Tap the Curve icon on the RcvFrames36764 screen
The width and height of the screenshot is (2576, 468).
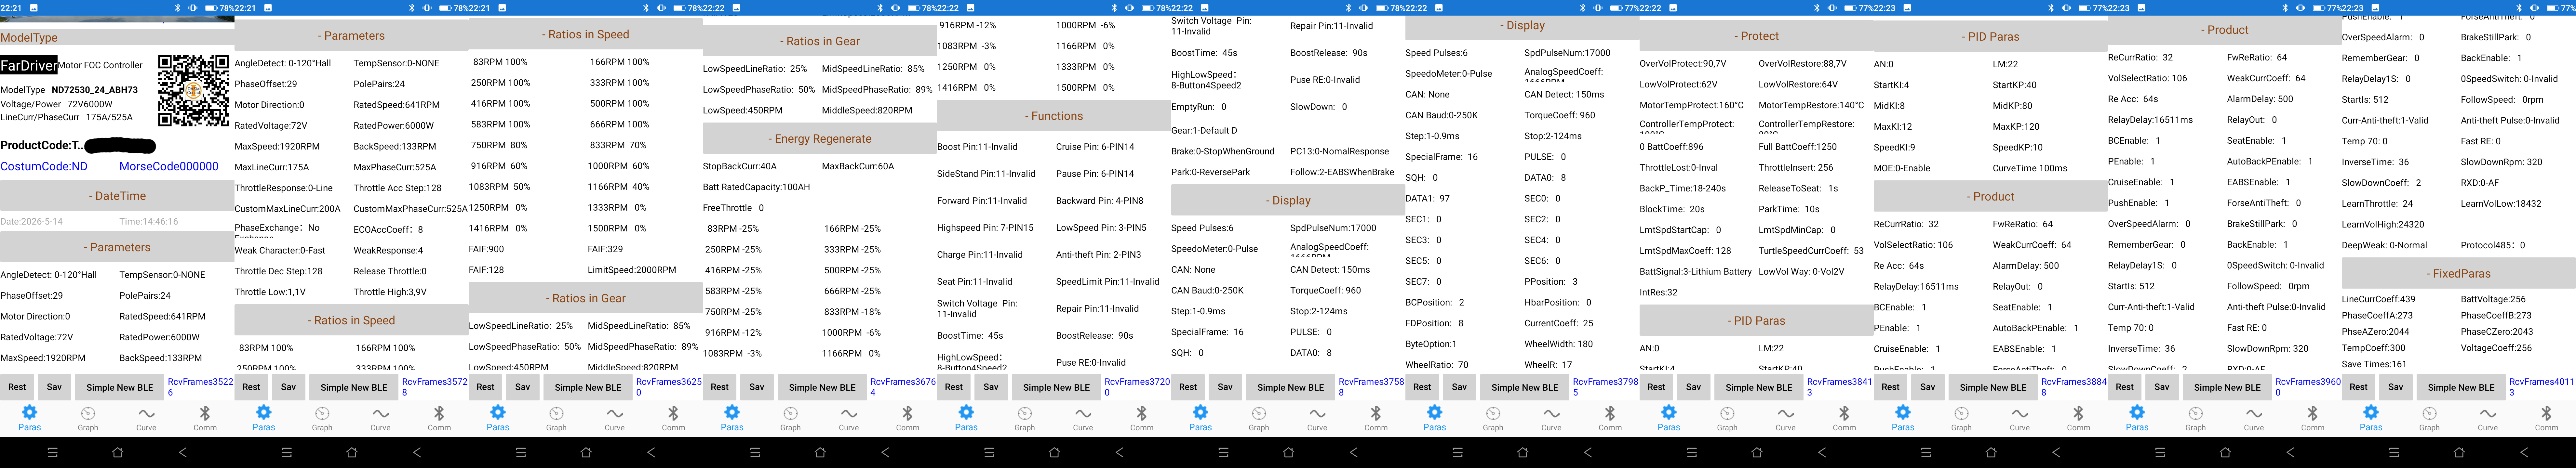click(849, 413)
